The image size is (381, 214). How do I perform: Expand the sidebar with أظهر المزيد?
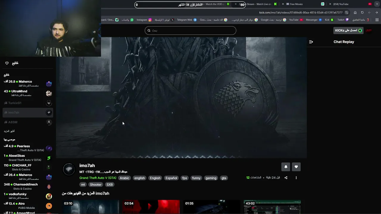coord(9,131)
